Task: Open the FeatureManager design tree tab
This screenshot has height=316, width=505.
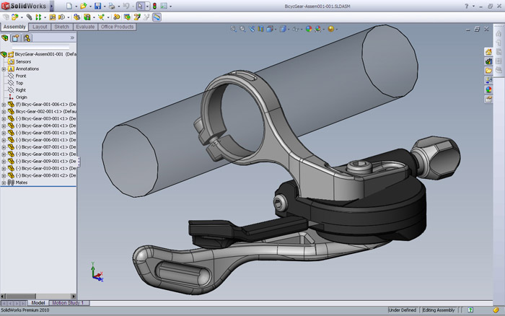Action: click(x=6, y=38)
